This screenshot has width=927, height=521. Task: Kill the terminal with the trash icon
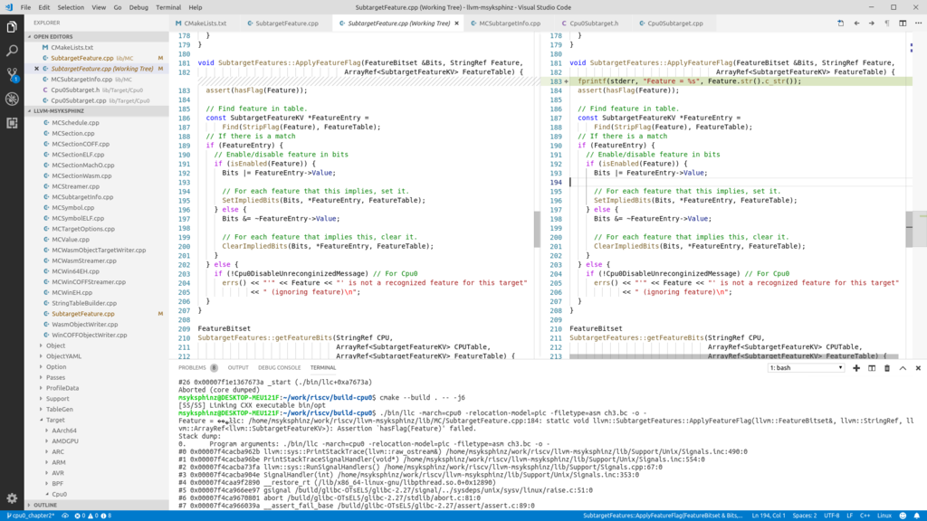click(887, 368)
